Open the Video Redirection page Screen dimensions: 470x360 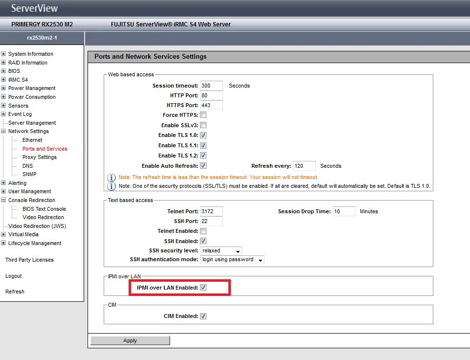pos(43,217)
